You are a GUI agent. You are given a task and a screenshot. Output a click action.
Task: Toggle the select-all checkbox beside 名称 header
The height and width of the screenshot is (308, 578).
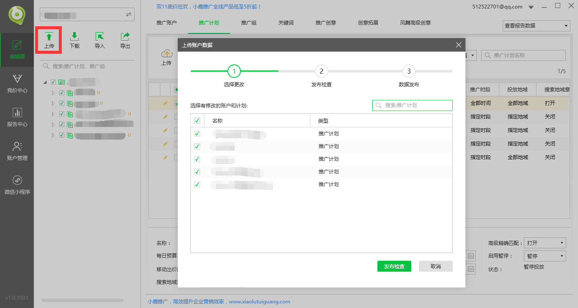[x=197, y=121]
